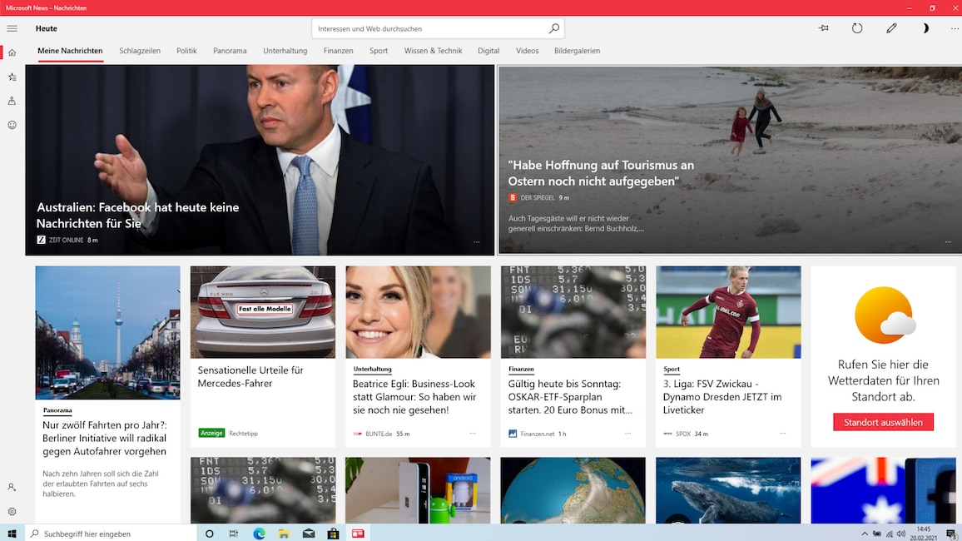Open the Interests star icon in sidebar
The height and width of the screenshot is (541, 962).
coord(12,77)
